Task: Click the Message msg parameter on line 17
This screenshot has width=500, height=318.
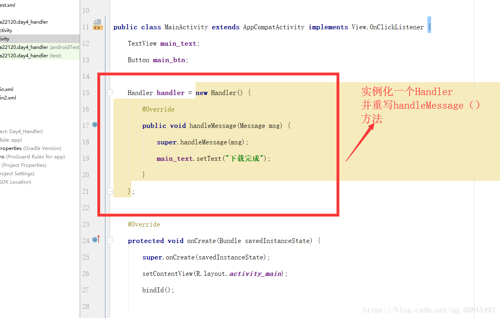Action: coord(261,126)
